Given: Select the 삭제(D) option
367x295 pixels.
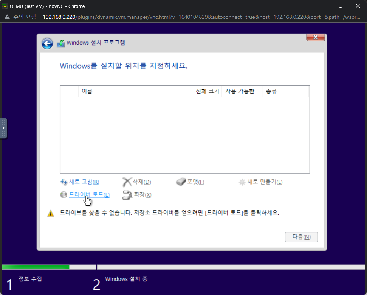Looking at the screenshot, I should (x=142, y=182).
